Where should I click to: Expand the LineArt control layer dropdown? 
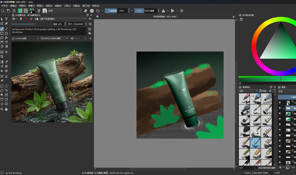[54, 38]
